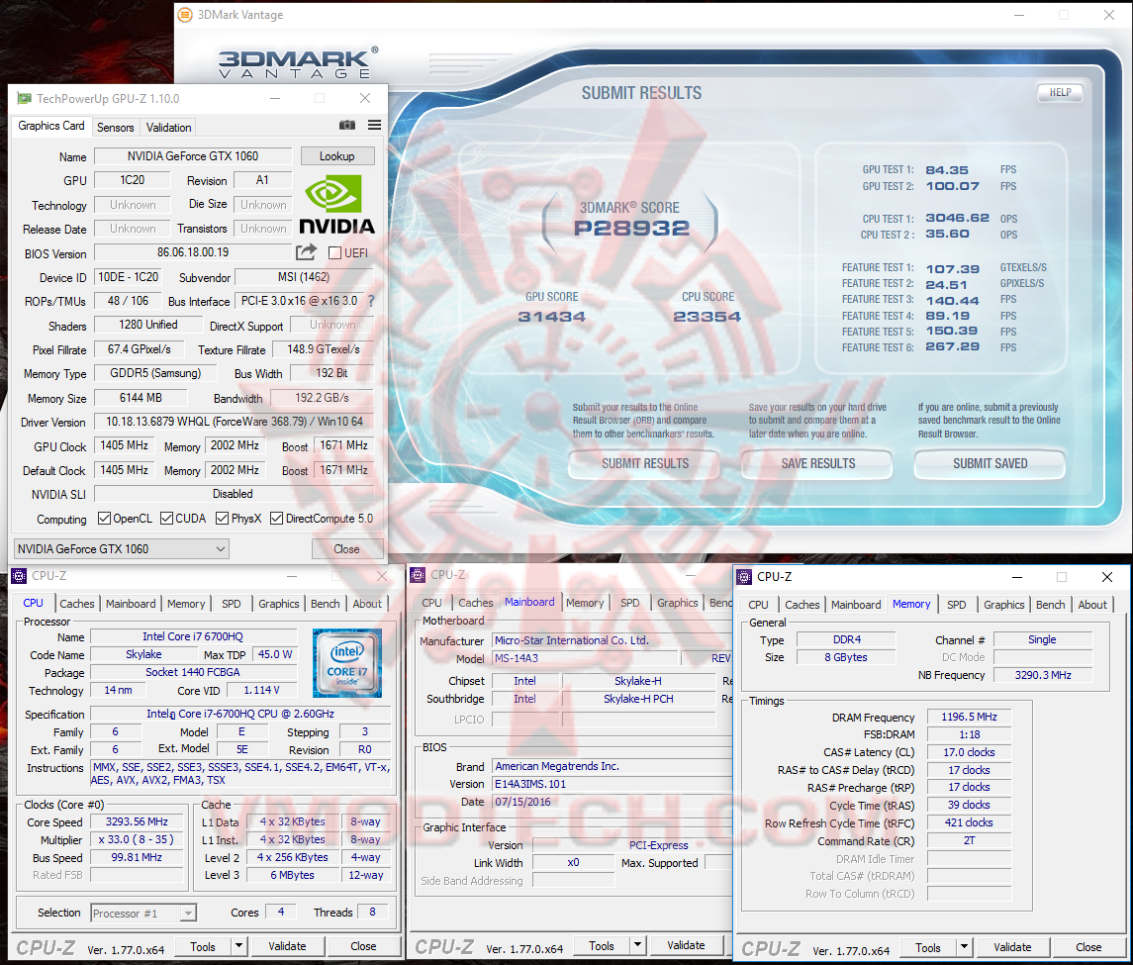Toggle the OpenCL checkbox
1133x965 pixels.
click(x=104, y=519)
